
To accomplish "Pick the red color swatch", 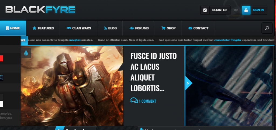I will point(1,58).
